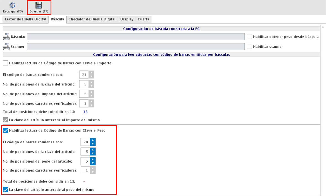Decrease No. de posiciones del peso

[x=93, y=163]
